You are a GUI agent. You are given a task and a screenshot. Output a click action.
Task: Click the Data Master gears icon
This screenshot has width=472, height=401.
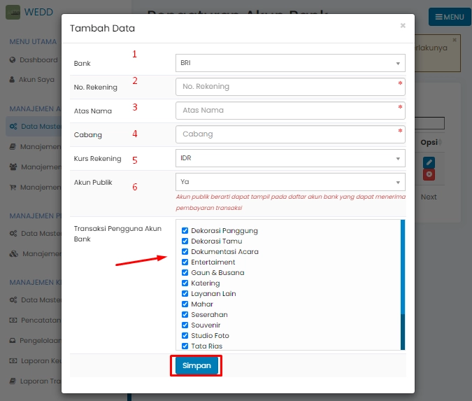(13, 127)
